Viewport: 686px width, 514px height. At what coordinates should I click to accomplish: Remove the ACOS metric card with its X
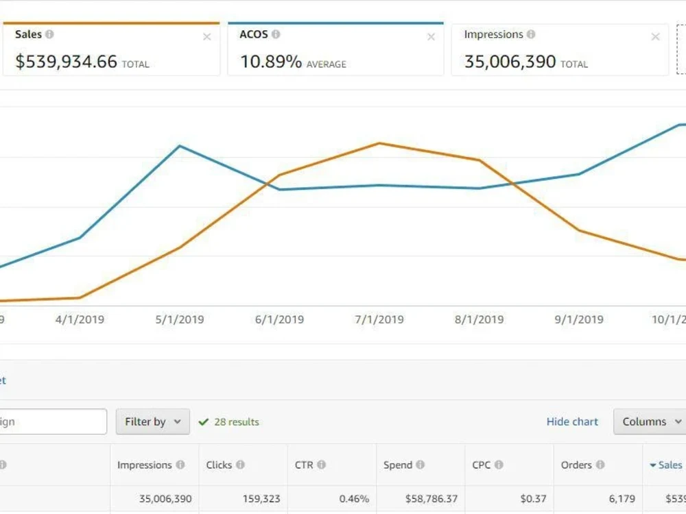pos(431,37)
